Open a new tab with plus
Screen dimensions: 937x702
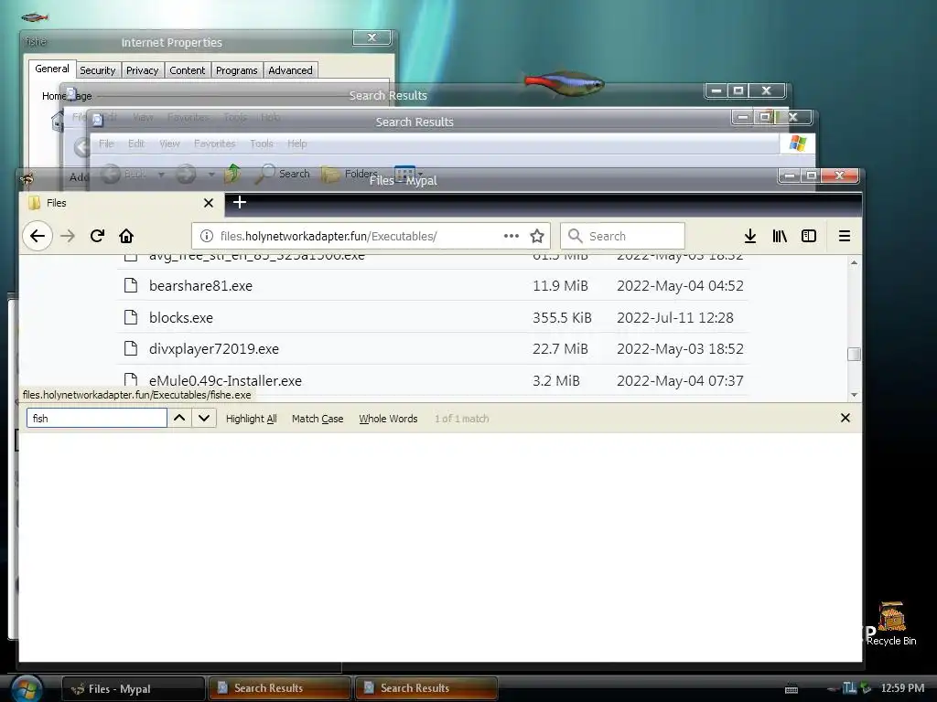pos(240,202)
